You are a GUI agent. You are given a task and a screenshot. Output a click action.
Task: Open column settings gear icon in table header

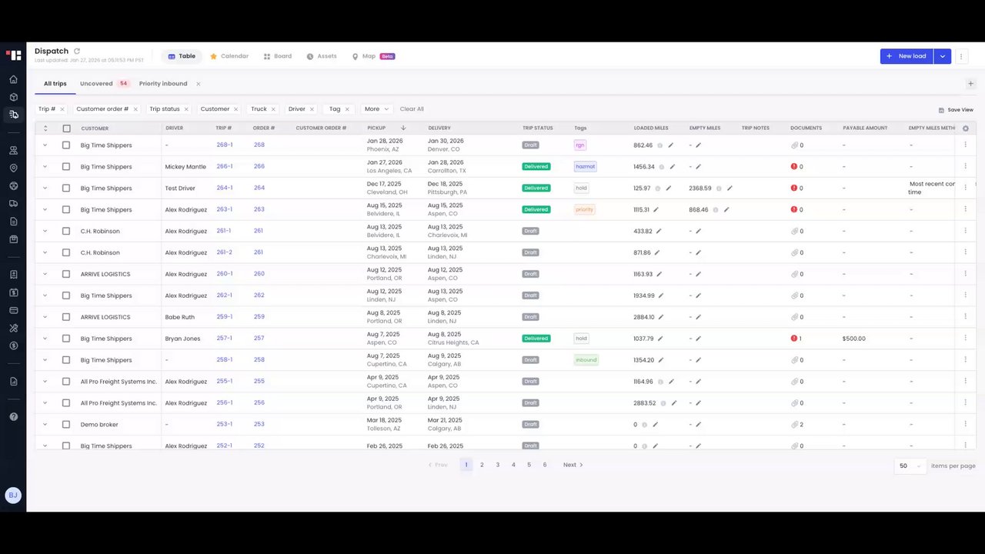point(966,128)
